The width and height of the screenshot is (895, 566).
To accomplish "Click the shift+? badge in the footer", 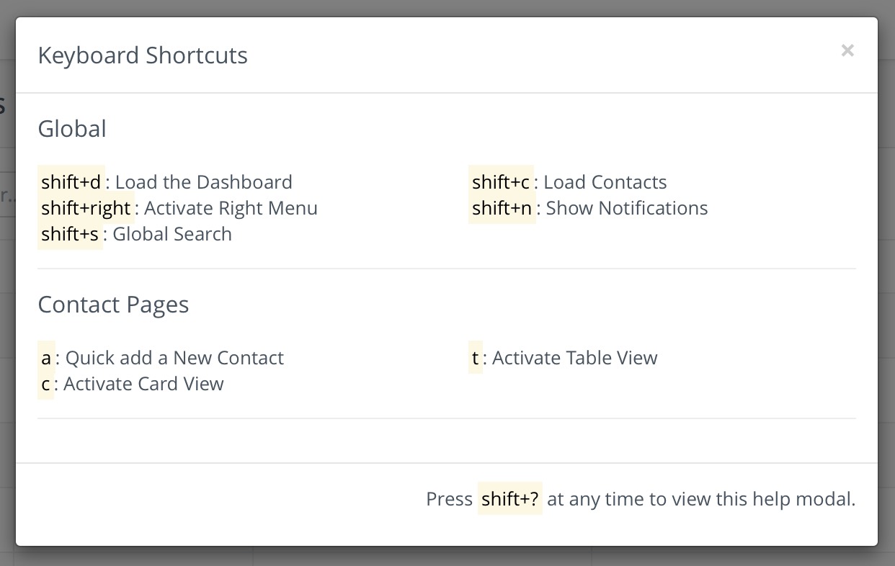I will 510,498.
